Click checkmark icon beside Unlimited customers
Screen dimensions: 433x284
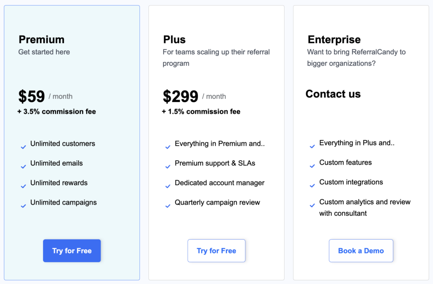[24, 147]
